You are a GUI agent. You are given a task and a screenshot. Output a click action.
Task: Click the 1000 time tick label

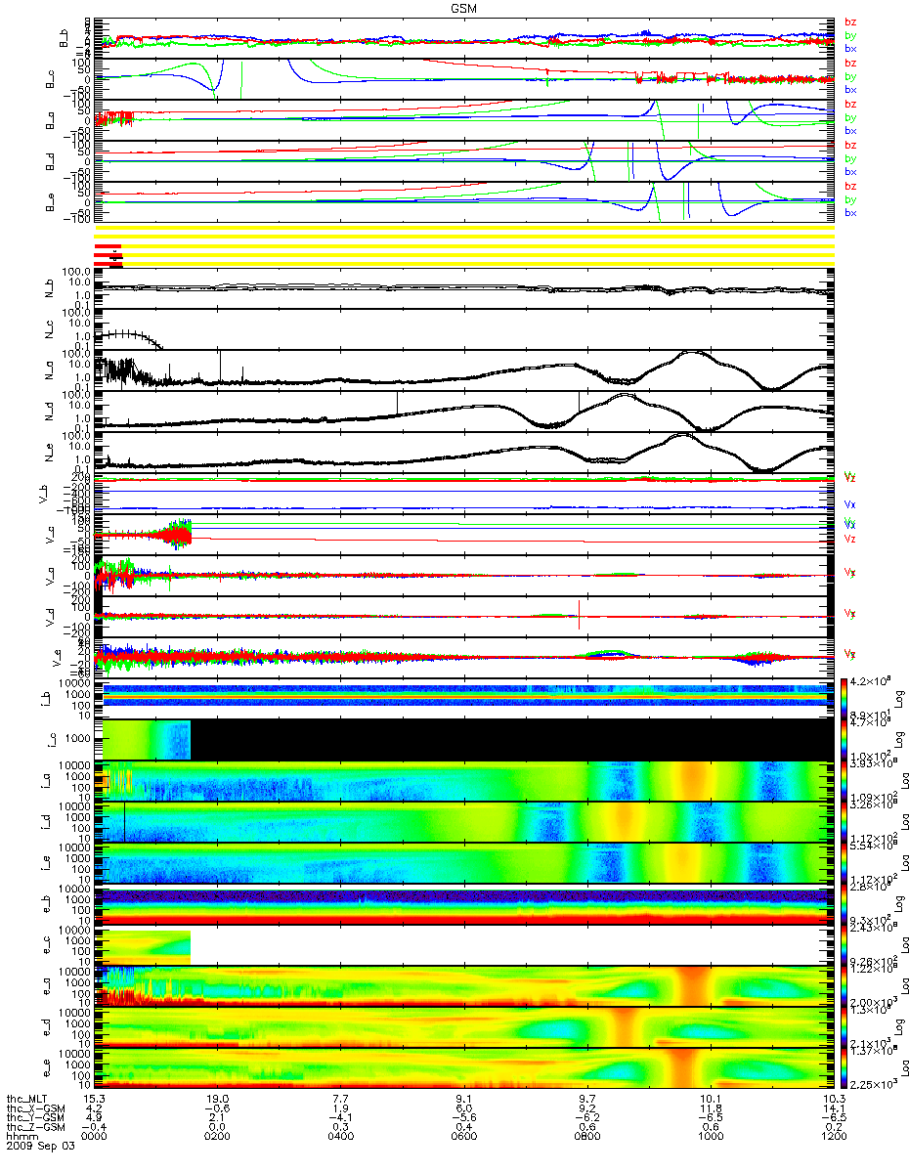coord(710,1138)
